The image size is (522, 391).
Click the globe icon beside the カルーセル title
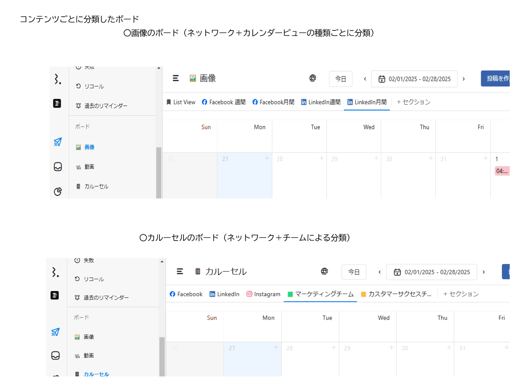click(324, 272)
